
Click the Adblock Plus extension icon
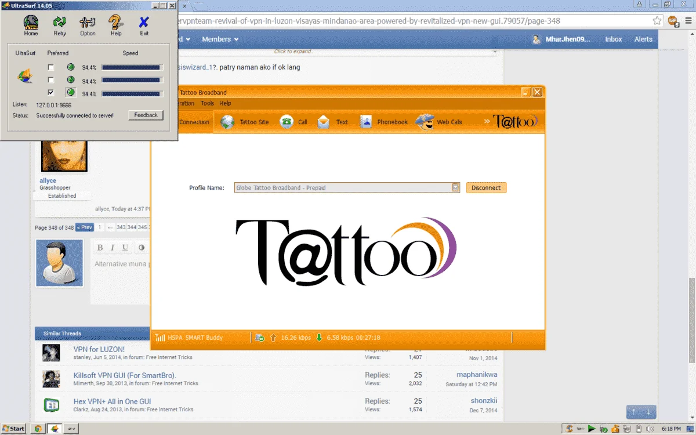click(672, 20)
